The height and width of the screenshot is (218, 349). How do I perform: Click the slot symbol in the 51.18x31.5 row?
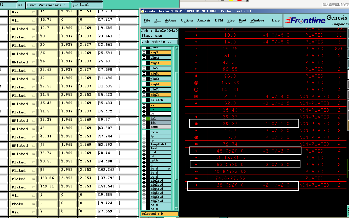tap(196, 158)
